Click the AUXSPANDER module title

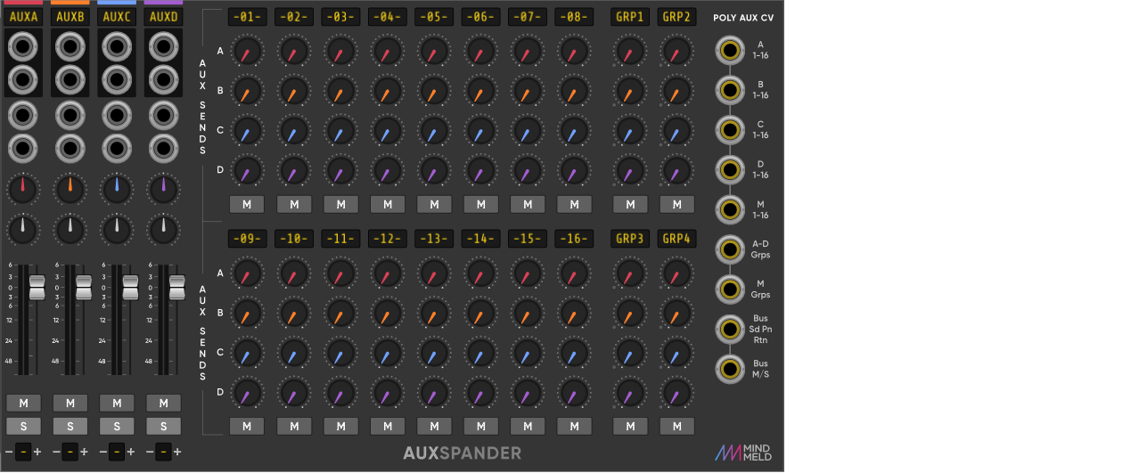462,453
